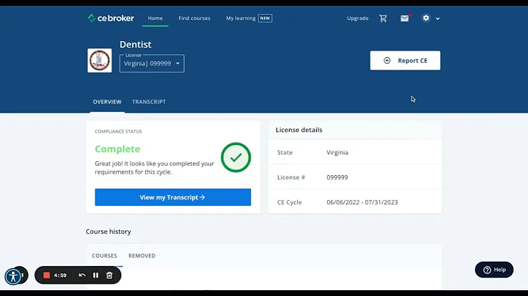Open the settings gear icon
Image resolution: width=528 pixels, height=296 pixels.
tap(426, 18)
